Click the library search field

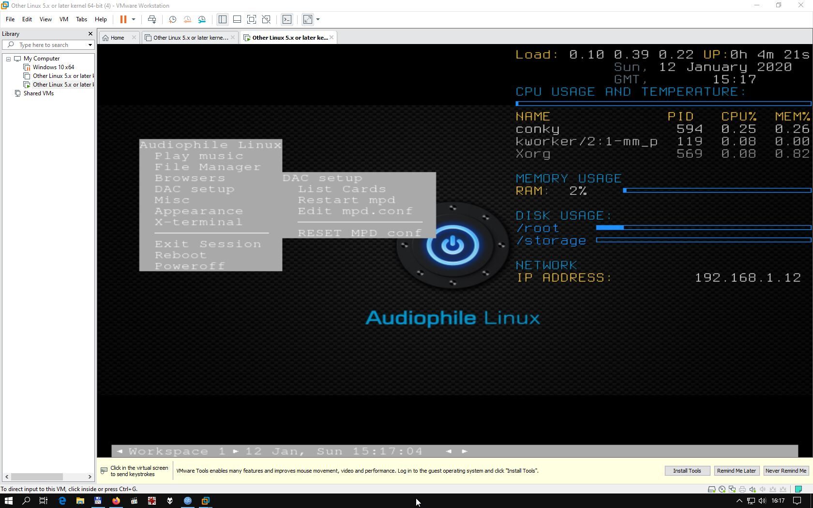pos(47,45)
